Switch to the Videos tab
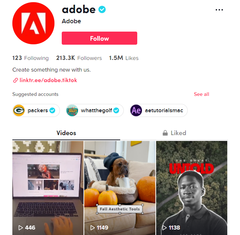Image resolution: width=240 pixels, height=235 pixels. [66, 133]
